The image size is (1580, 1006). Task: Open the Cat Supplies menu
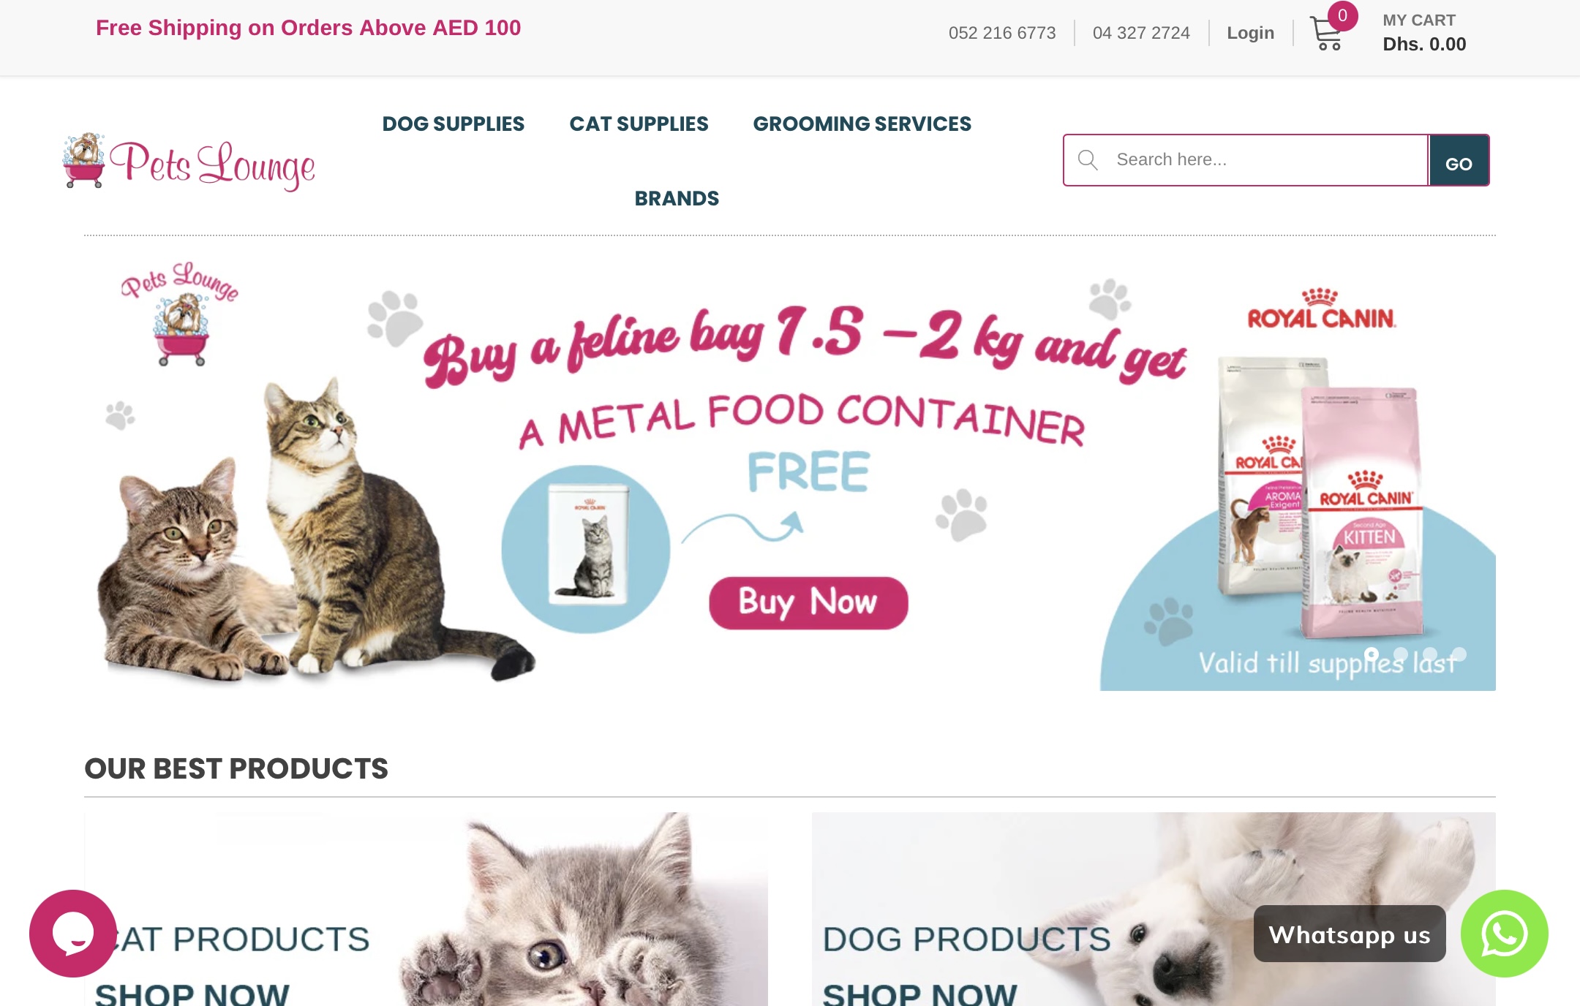[x=639, y=124]
